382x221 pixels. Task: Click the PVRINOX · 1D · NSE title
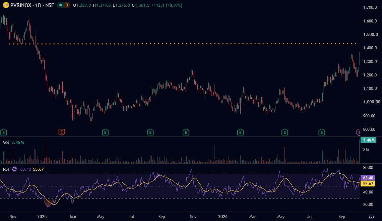pos(32,5)
